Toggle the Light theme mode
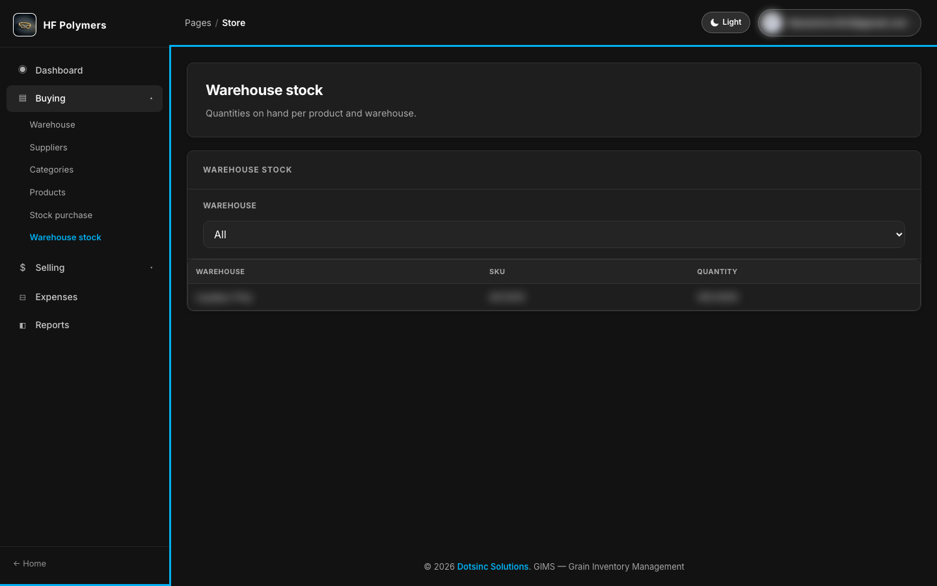Screen dimensions: 937x586 pos(726,22)
